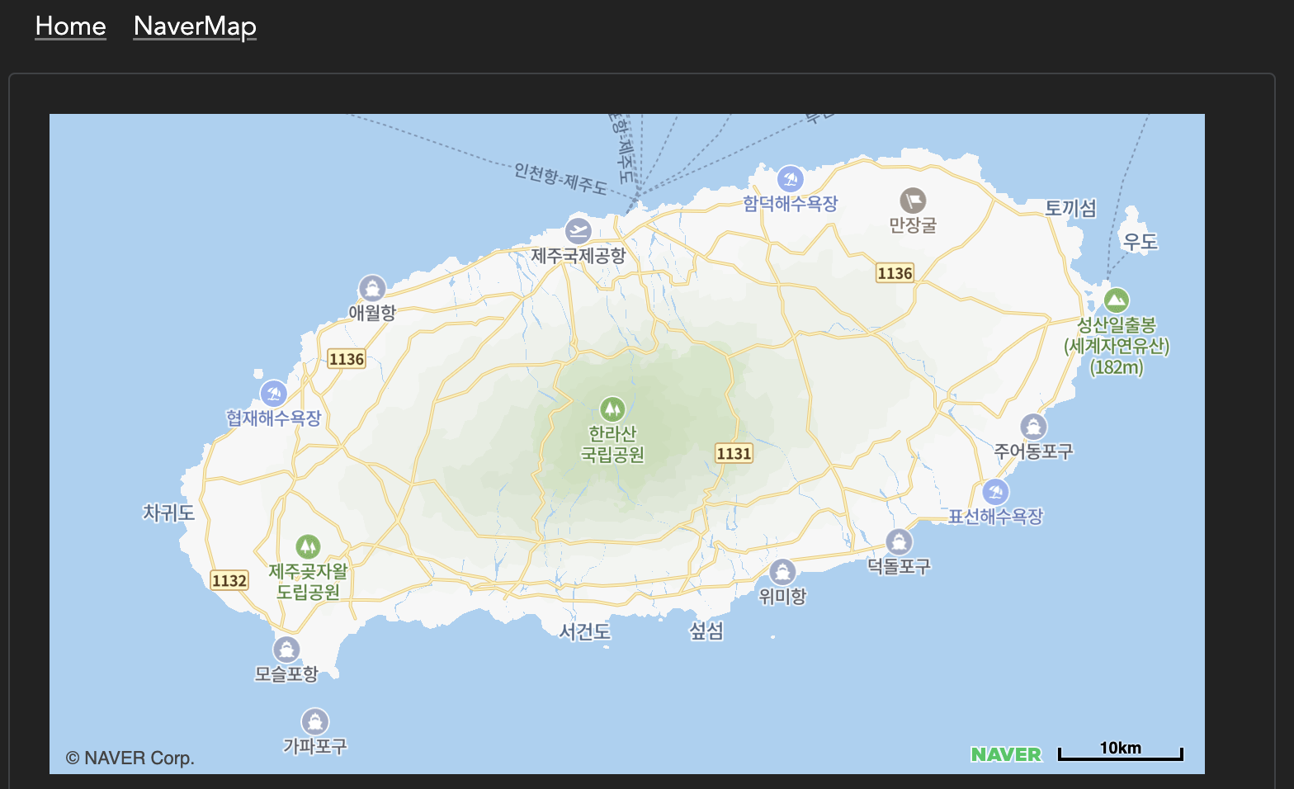The height and width of the screenshot is (789, 1294).
Task: Open the NaverMap link
Action: 195,26
